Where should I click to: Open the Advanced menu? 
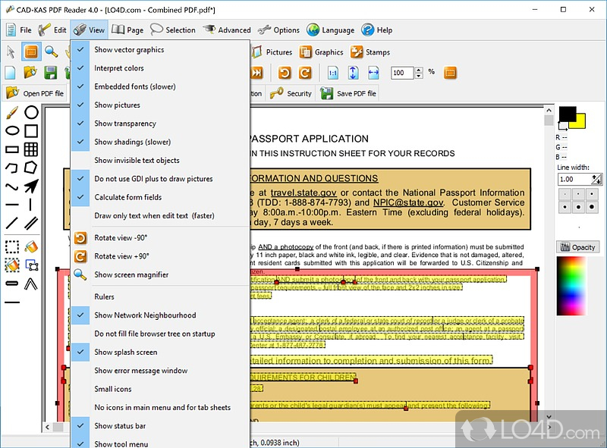coord(227,30)
